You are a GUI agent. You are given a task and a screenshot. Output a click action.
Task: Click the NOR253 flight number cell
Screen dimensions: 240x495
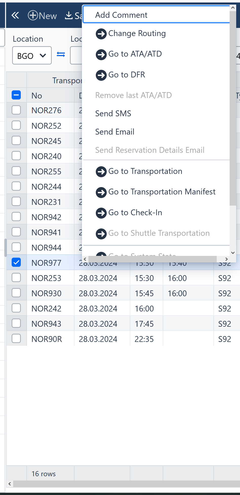coord(46,278)
